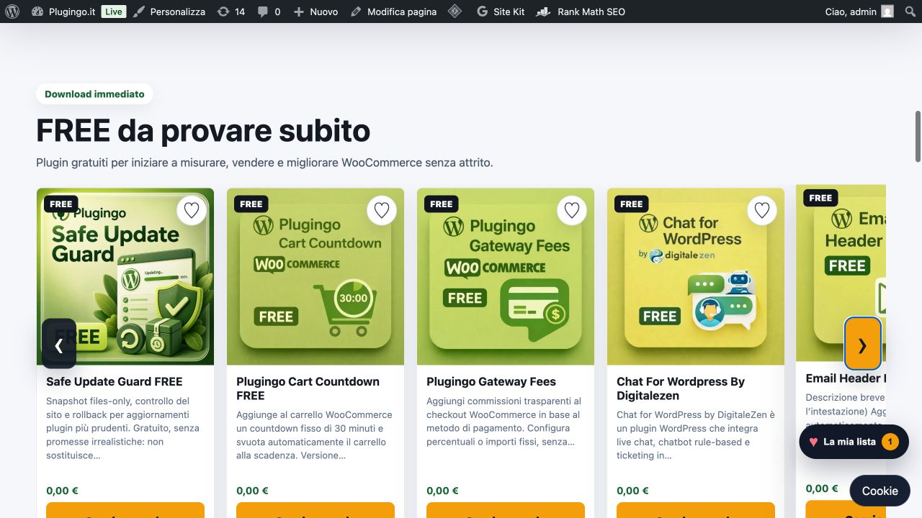922x518 pixels.
Task: Click the 'Plugin gratuiti per iniziare' subtitle
Action: tap(264, 163)
